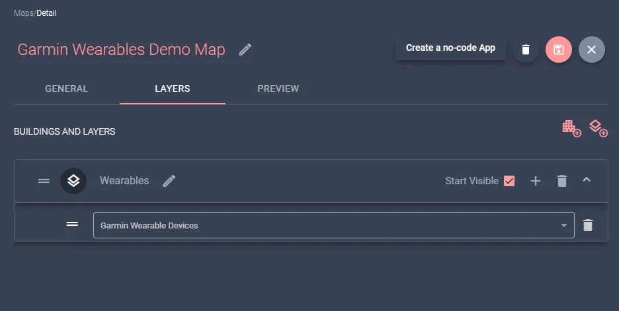619x311 pixels.
Task: Open the PREVIEW tab
Action: pyautogui.click(x=278, y=88)
